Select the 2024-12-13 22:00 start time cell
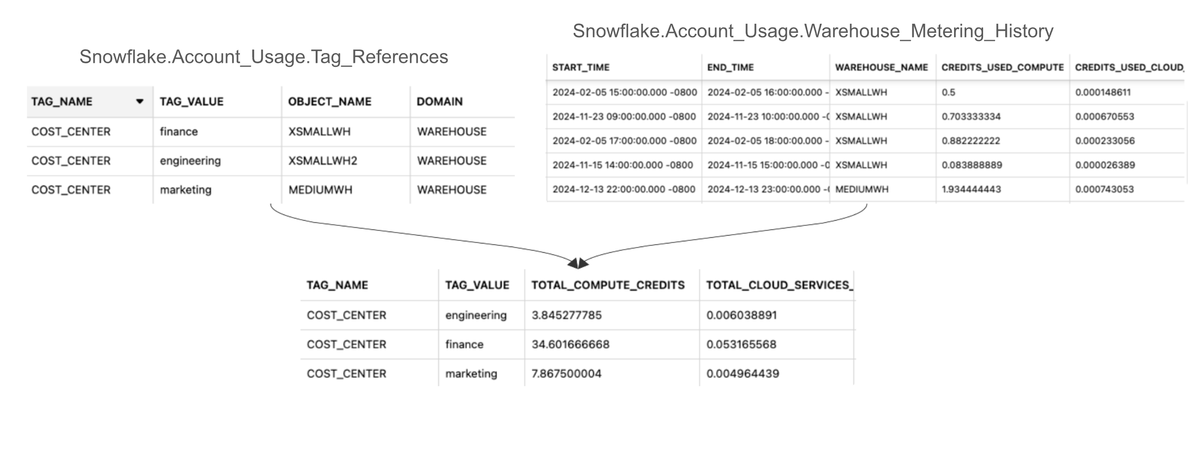The image size is (1194, 472). [623, 189]
